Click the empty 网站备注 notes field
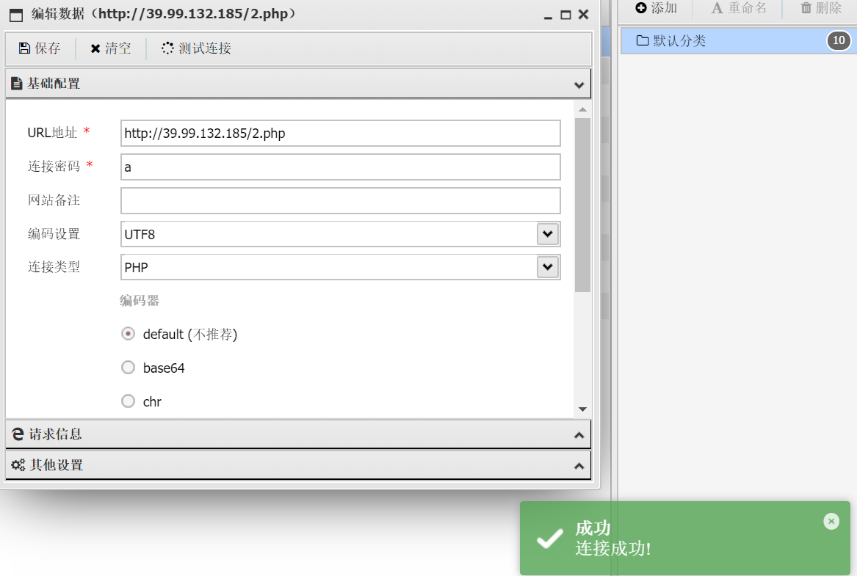This screenshot has width=857, height=576. click(341, 201)
